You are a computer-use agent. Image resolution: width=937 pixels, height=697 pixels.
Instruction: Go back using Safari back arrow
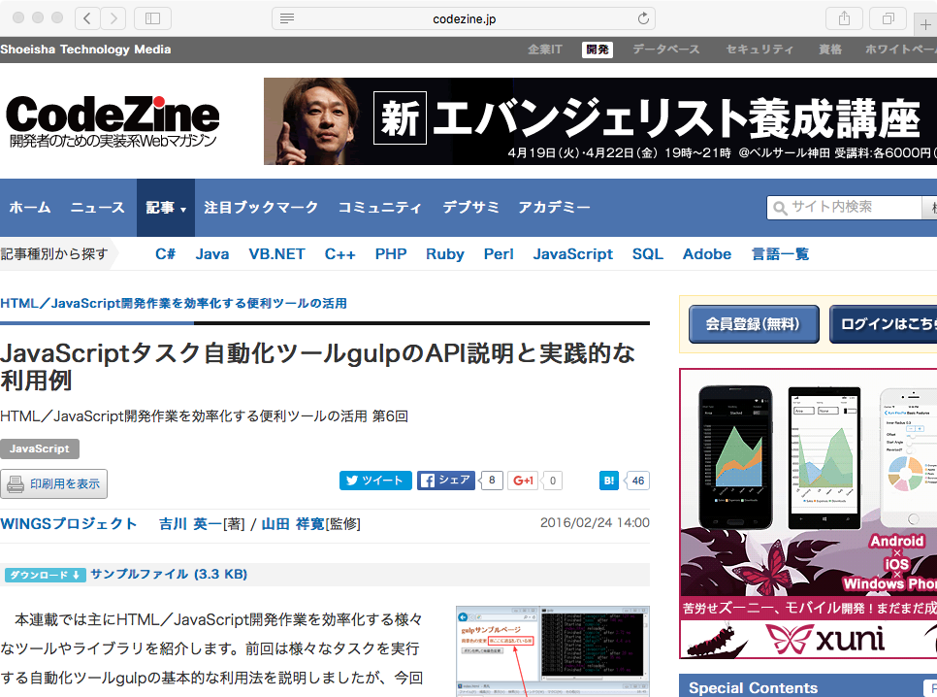[x=87, y=18]
